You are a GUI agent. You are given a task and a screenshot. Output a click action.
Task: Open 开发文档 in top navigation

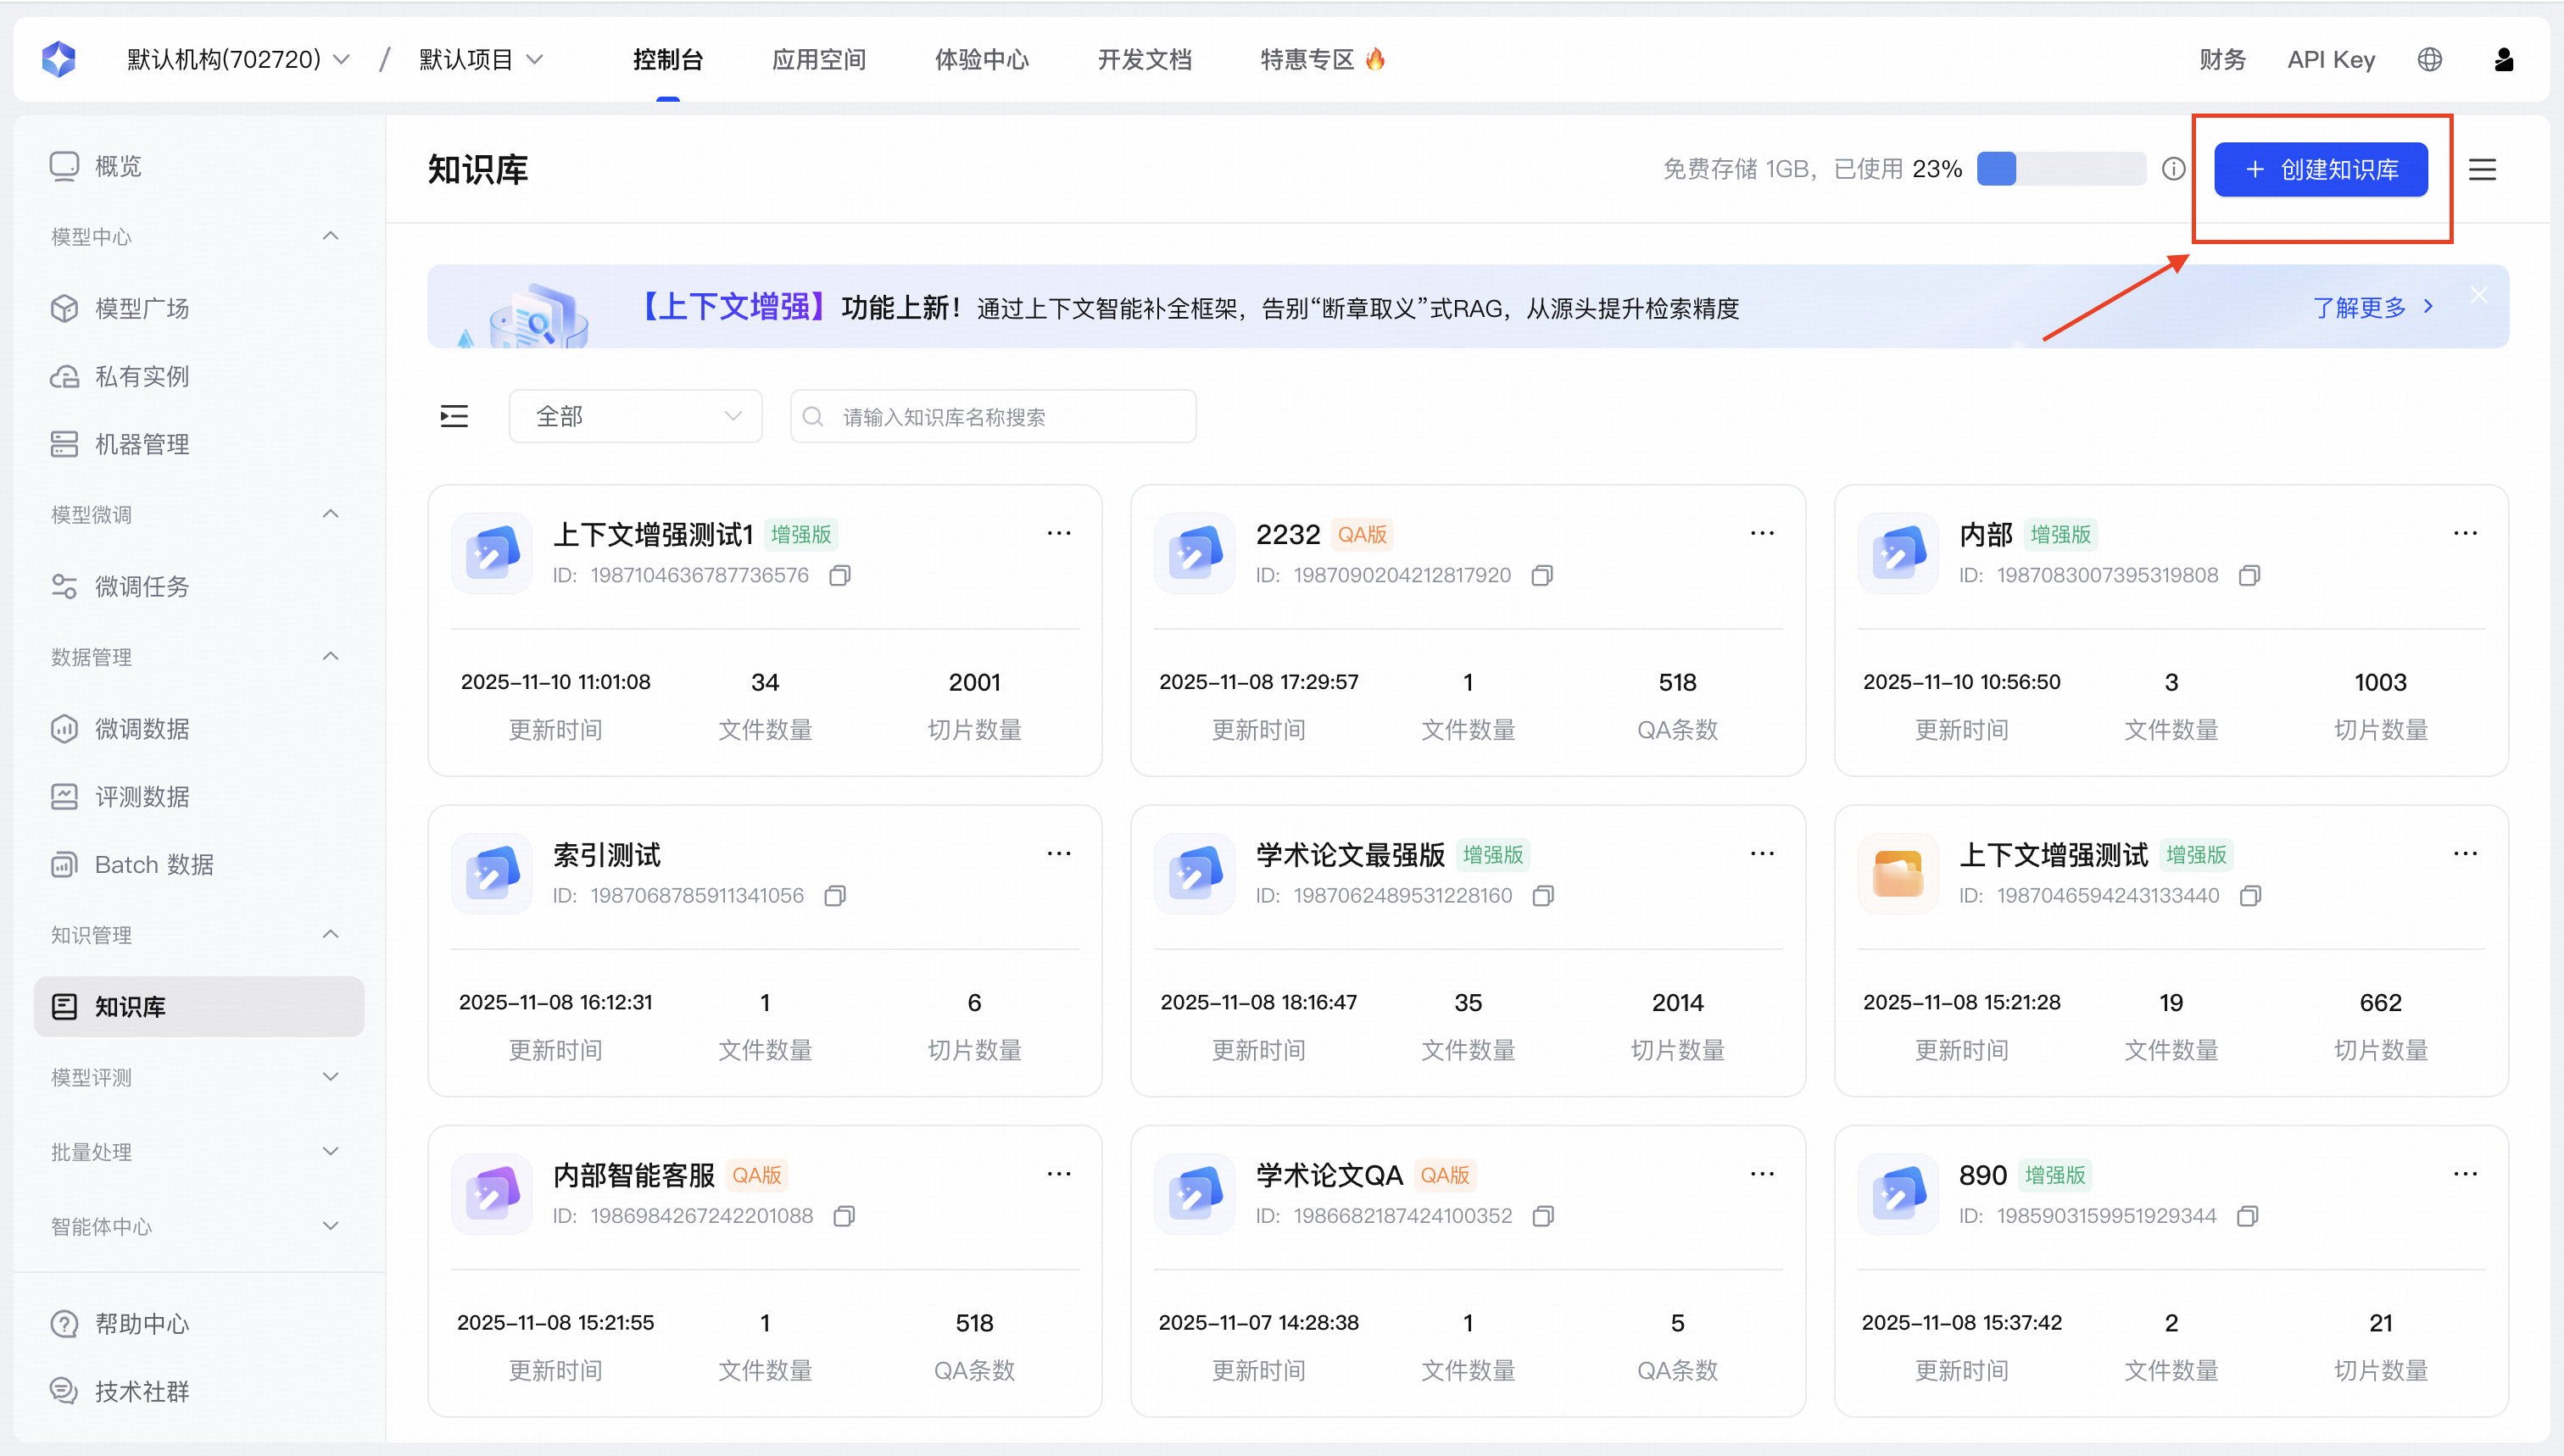point(1144,60)
